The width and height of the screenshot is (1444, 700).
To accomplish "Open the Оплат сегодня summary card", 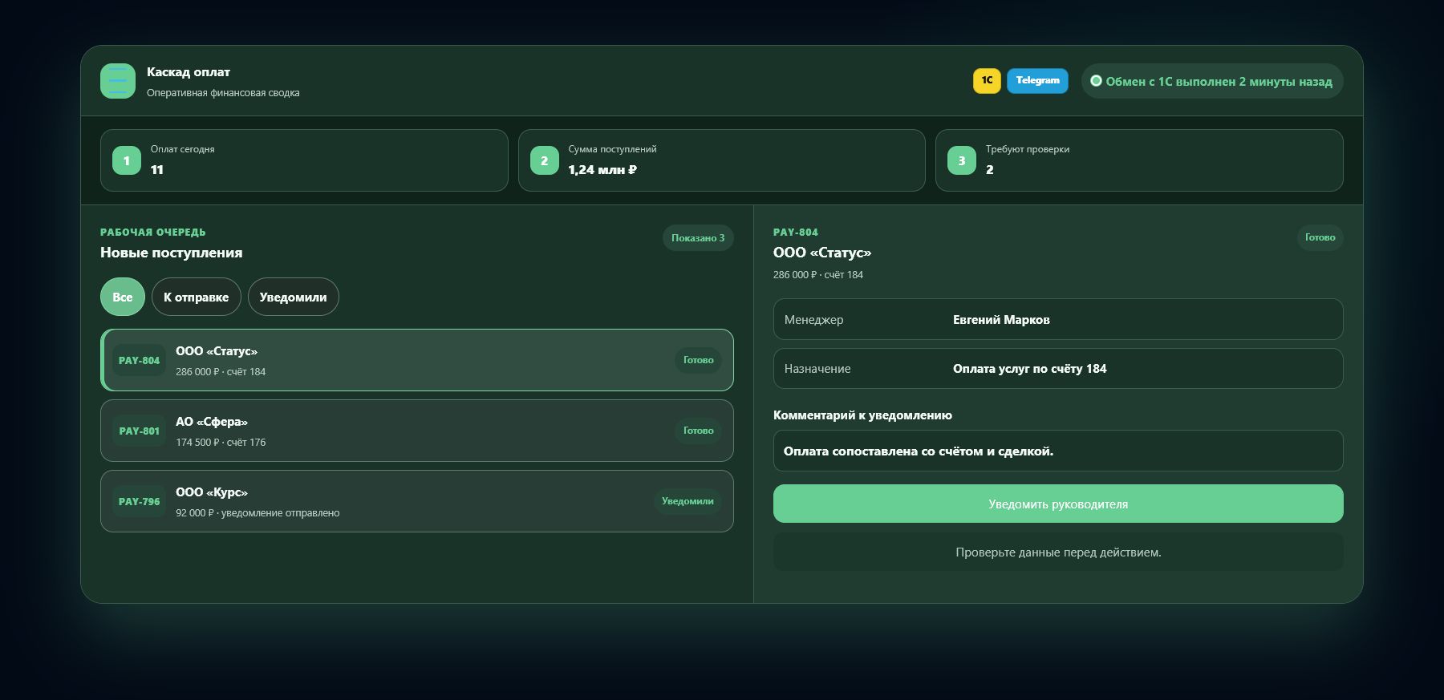I will coord(304,160).
